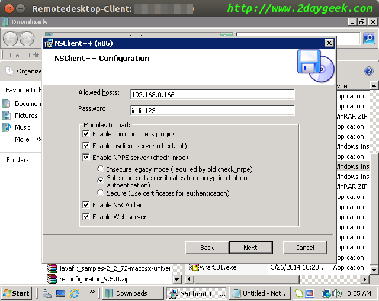The image size is (379, 301).
Task: Click the Type column header
Action: (353, 86)
